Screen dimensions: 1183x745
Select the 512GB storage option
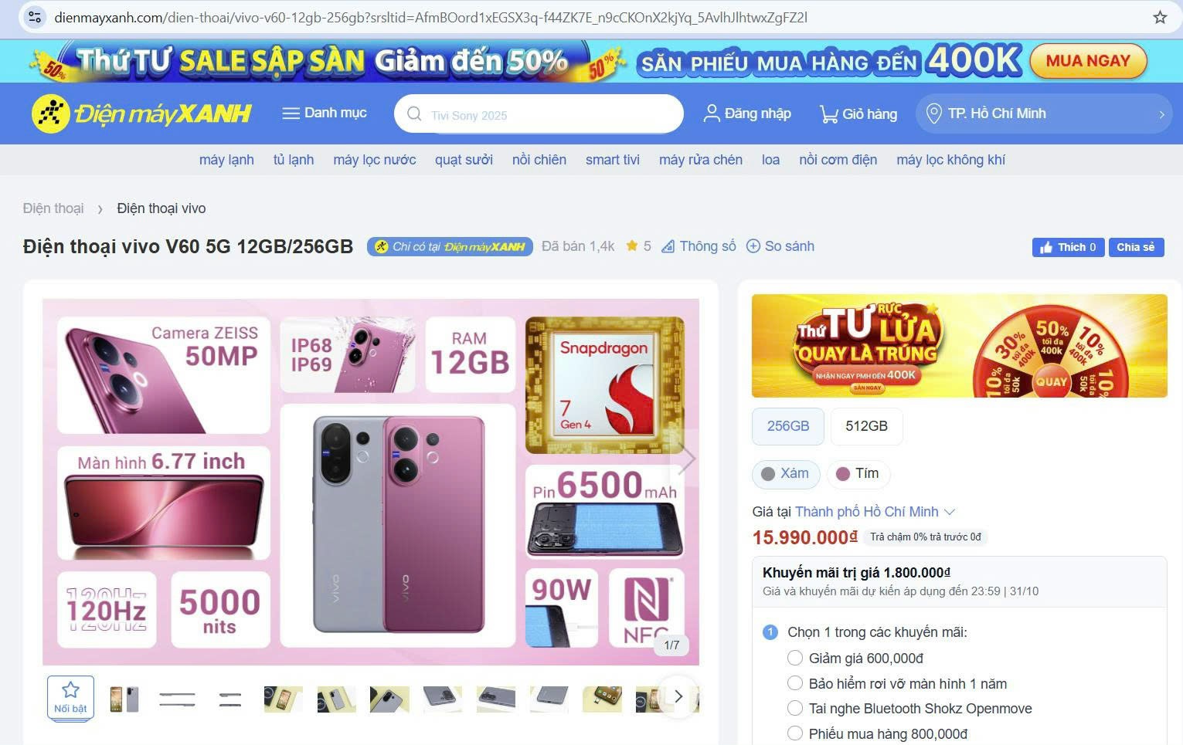coord(866,426)
